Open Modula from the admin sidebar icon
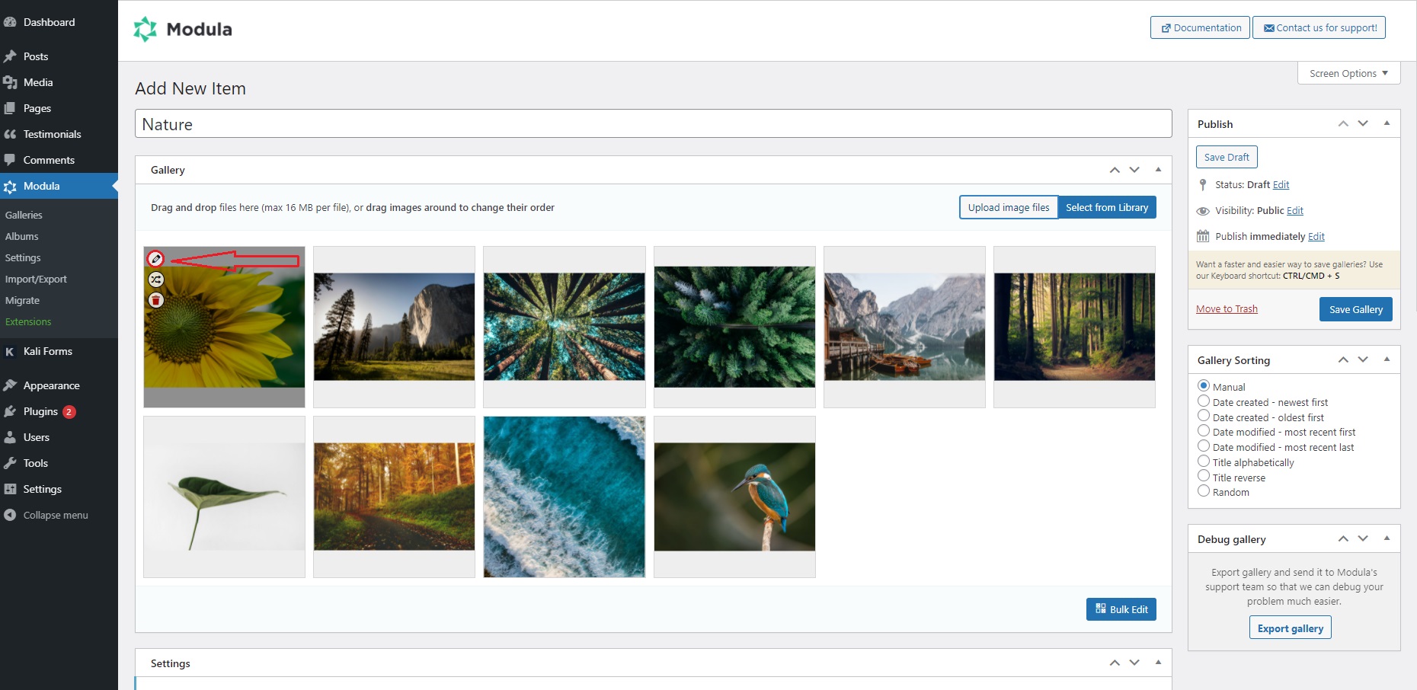Screen dimensions: 1417x690 [9, 186]
